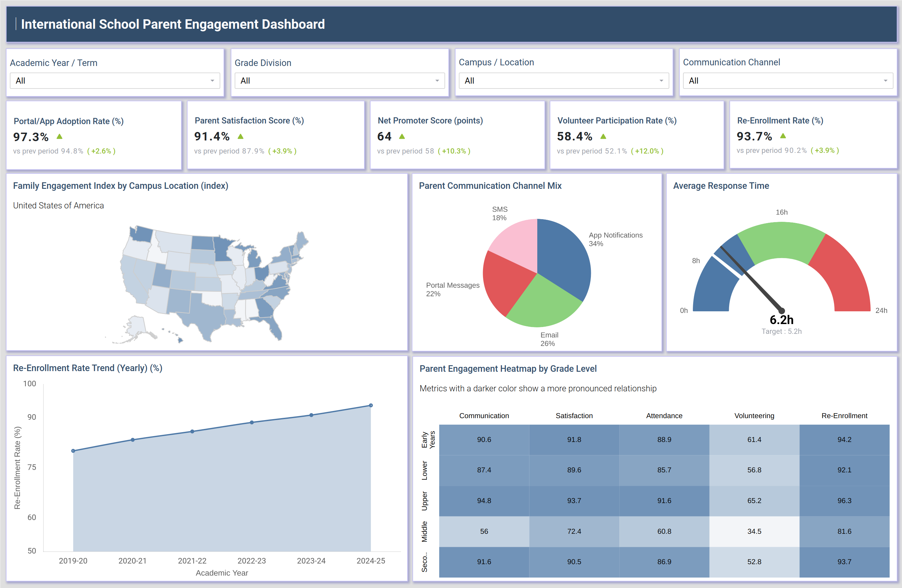Click the up-trend arrow beside 91.4%

[241, 136]
